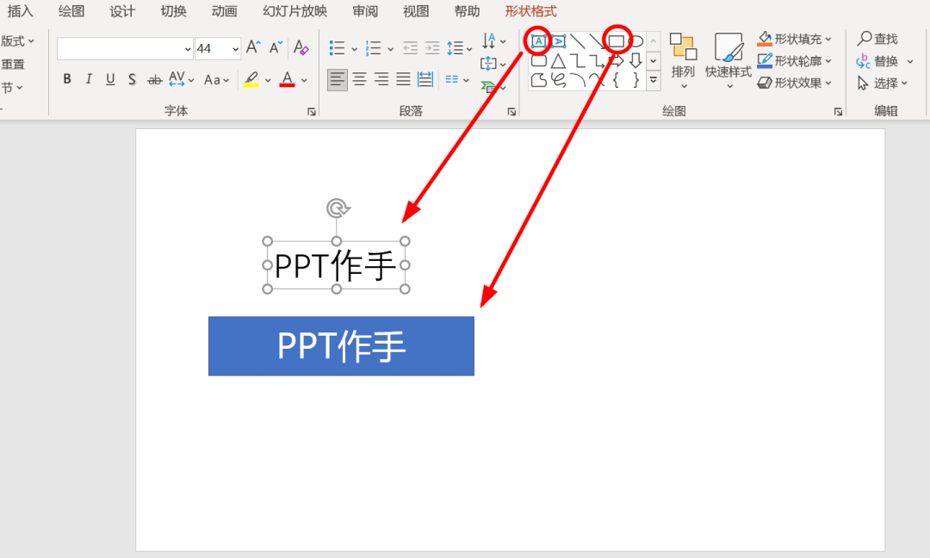Select the triangle shape
930x558 pixels.
(x=558, y=60)
